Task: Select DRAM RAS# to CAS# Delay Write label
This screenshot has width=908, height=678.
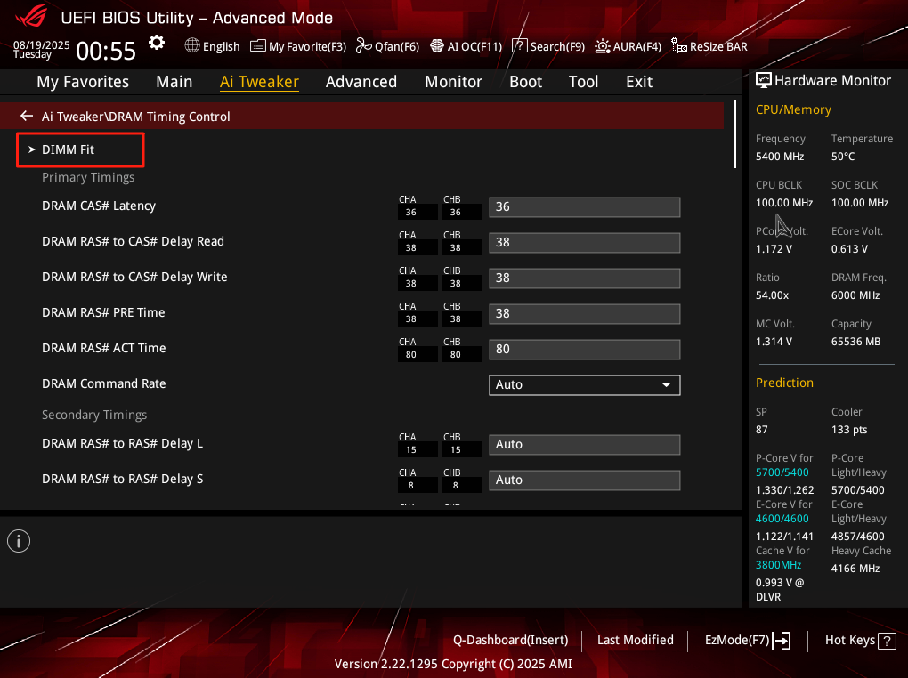Action: tap(134, 278)
